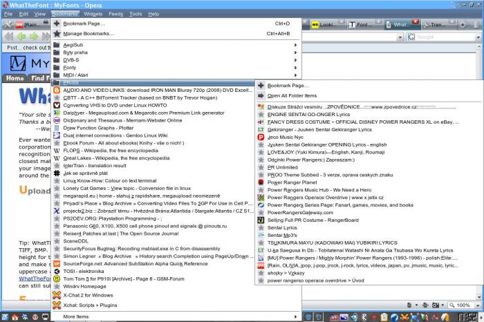Click the green Forward navigation arrow
This screenshot has height=322, width=484.
[x=34, y=37]
